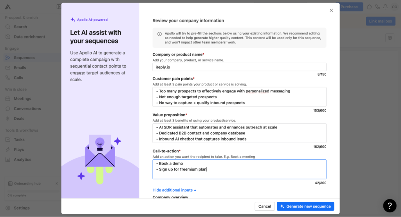The image size is (401, 217).
Task: Click the info icon in the notice banner
Action: (x=159, y=34)
